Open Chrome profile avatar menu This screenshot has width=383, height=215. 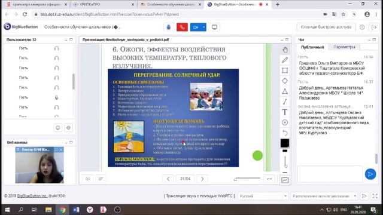[x=367, y=14]
